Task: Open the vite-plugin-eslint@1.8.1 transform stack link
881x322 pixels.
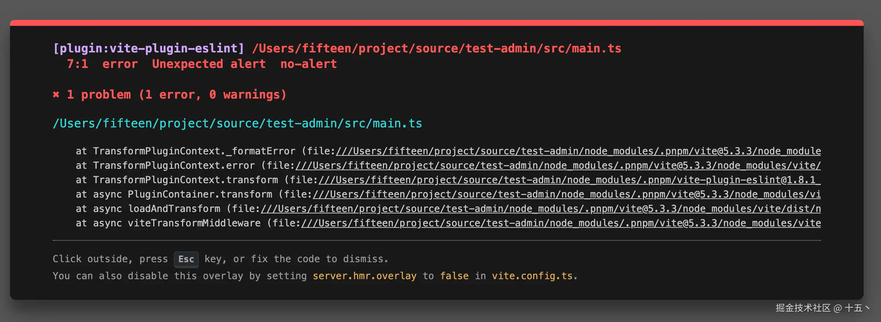Action: tap(569, 180)
